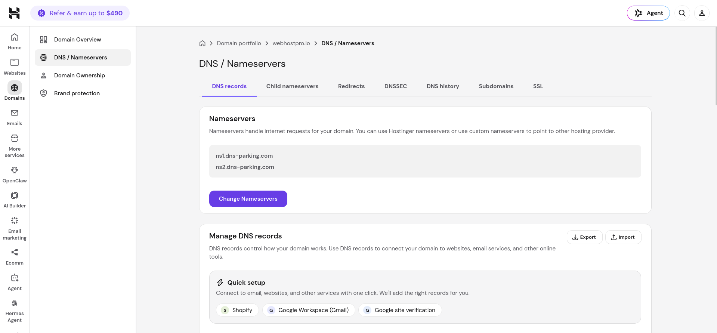Image resolution: width=717 pixels, height=333 pixels.
Task: Open Domain Overview menu item
Action: pyautogui.click(x=83, y=40)
